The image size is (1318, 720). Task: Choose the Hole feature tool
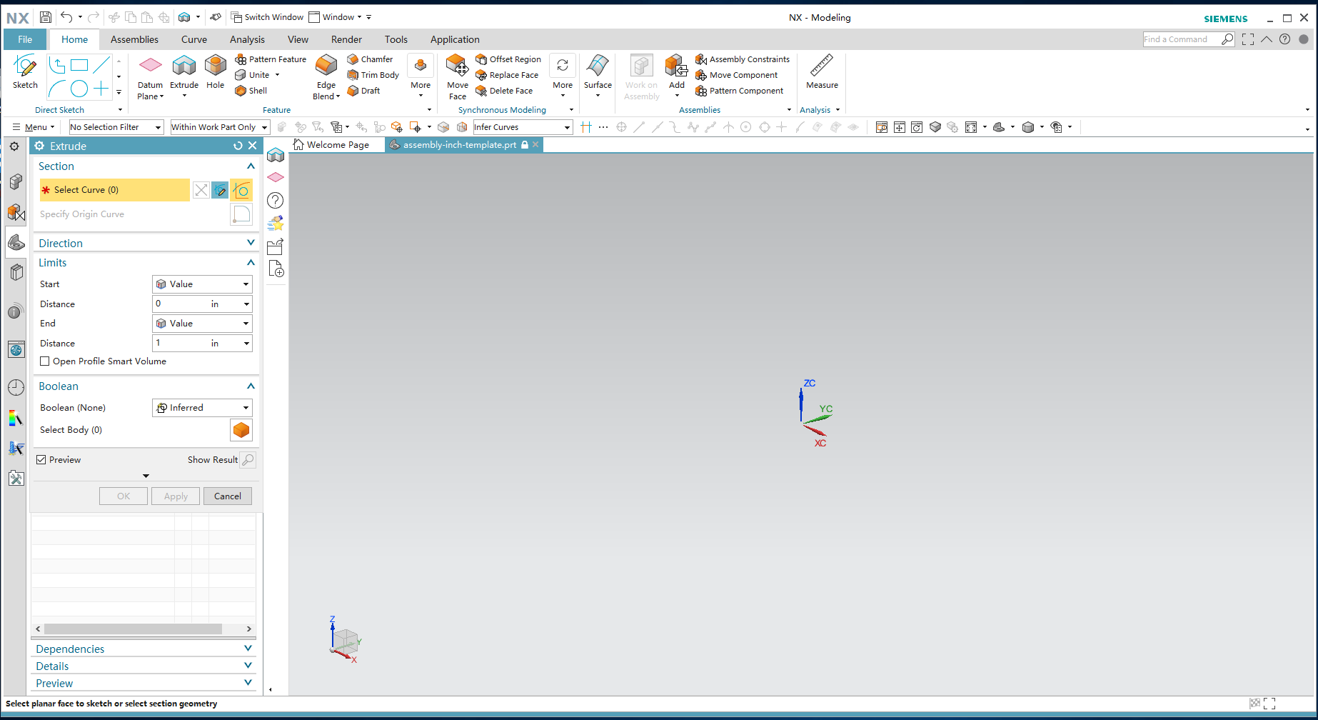(215, 72)
